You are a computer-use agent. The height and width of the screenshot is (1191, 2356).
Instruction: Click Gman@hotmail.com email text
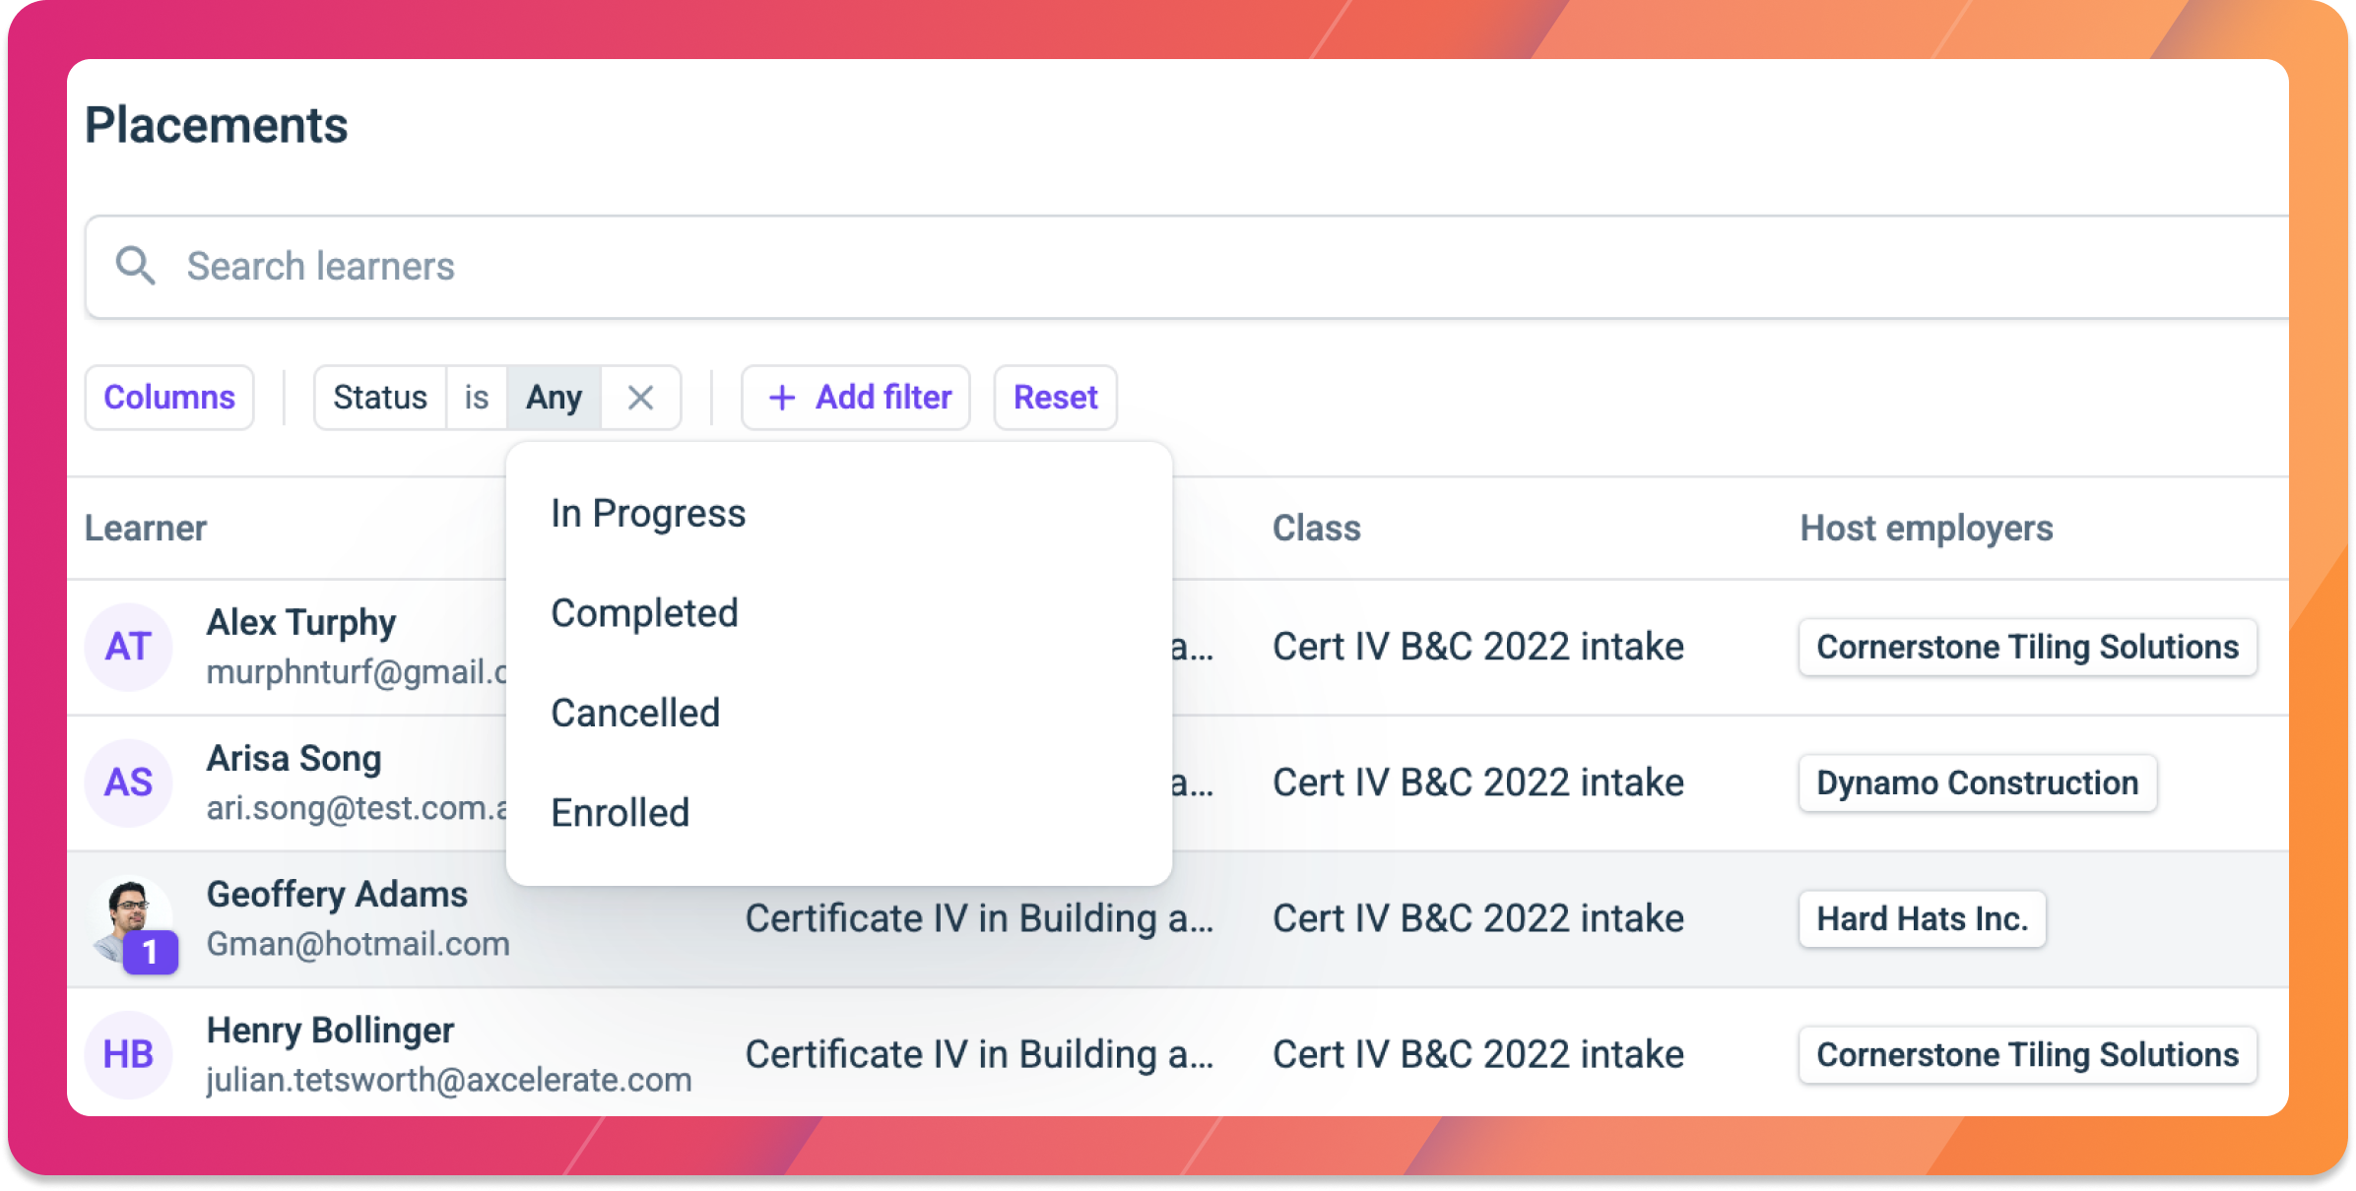(359, 944)
